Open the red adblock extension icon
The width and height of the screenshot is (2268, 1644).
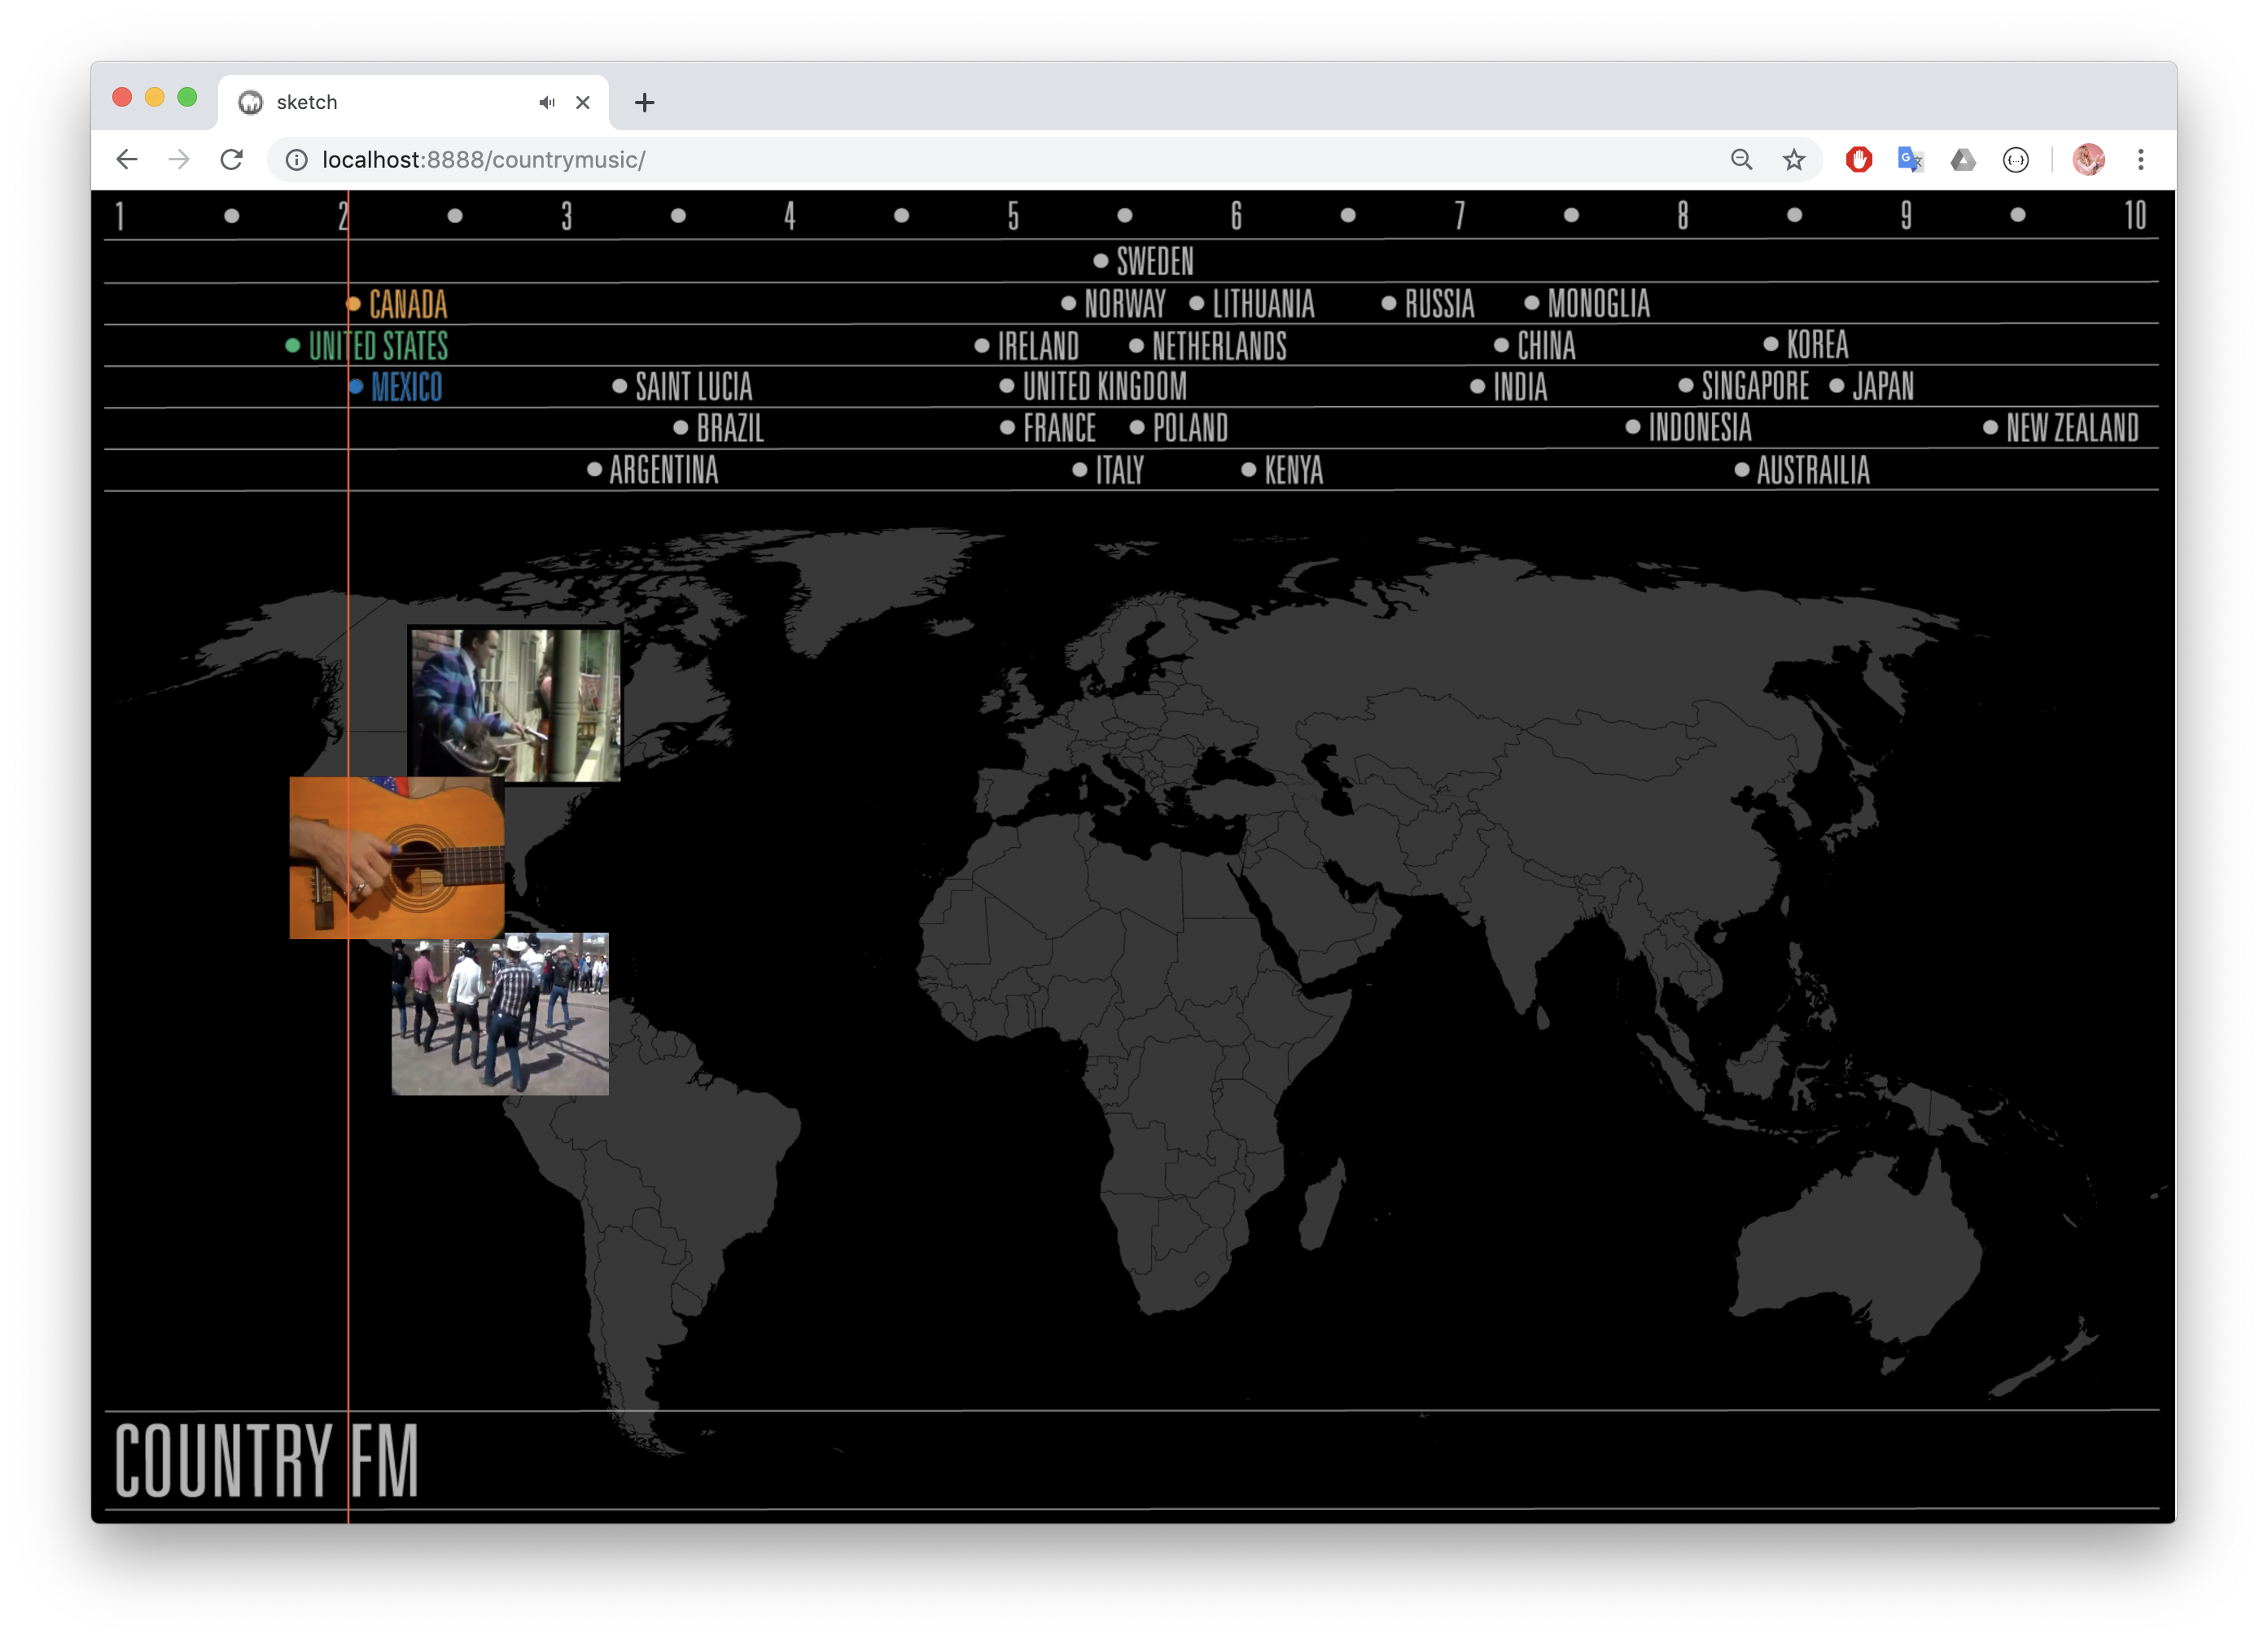1859,160
